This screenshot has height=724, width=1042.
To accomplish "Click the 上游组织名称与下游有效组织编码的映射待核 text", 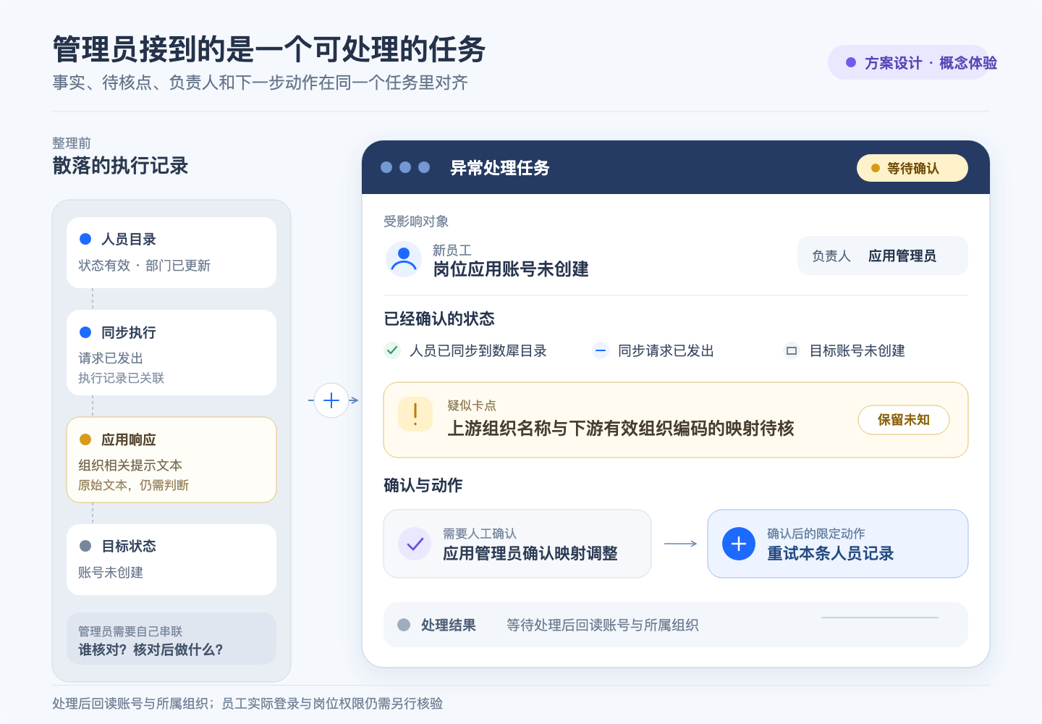I will [x=621, y=429].
